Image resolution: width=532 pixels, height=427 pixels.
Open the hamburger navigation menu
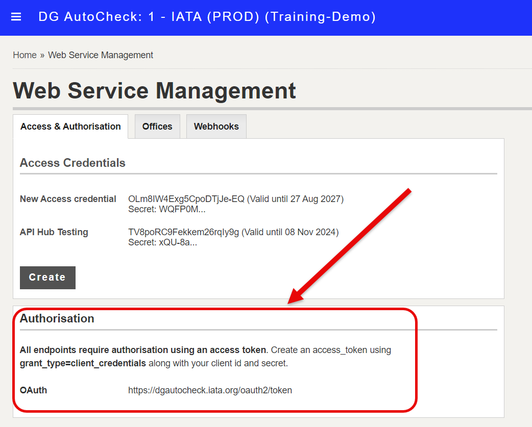(x=16, y=17)
